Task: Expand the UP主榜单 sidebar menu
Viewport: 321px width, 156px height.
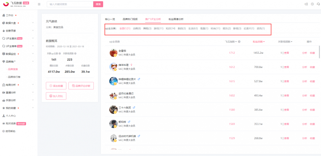Action: [33, 46]
